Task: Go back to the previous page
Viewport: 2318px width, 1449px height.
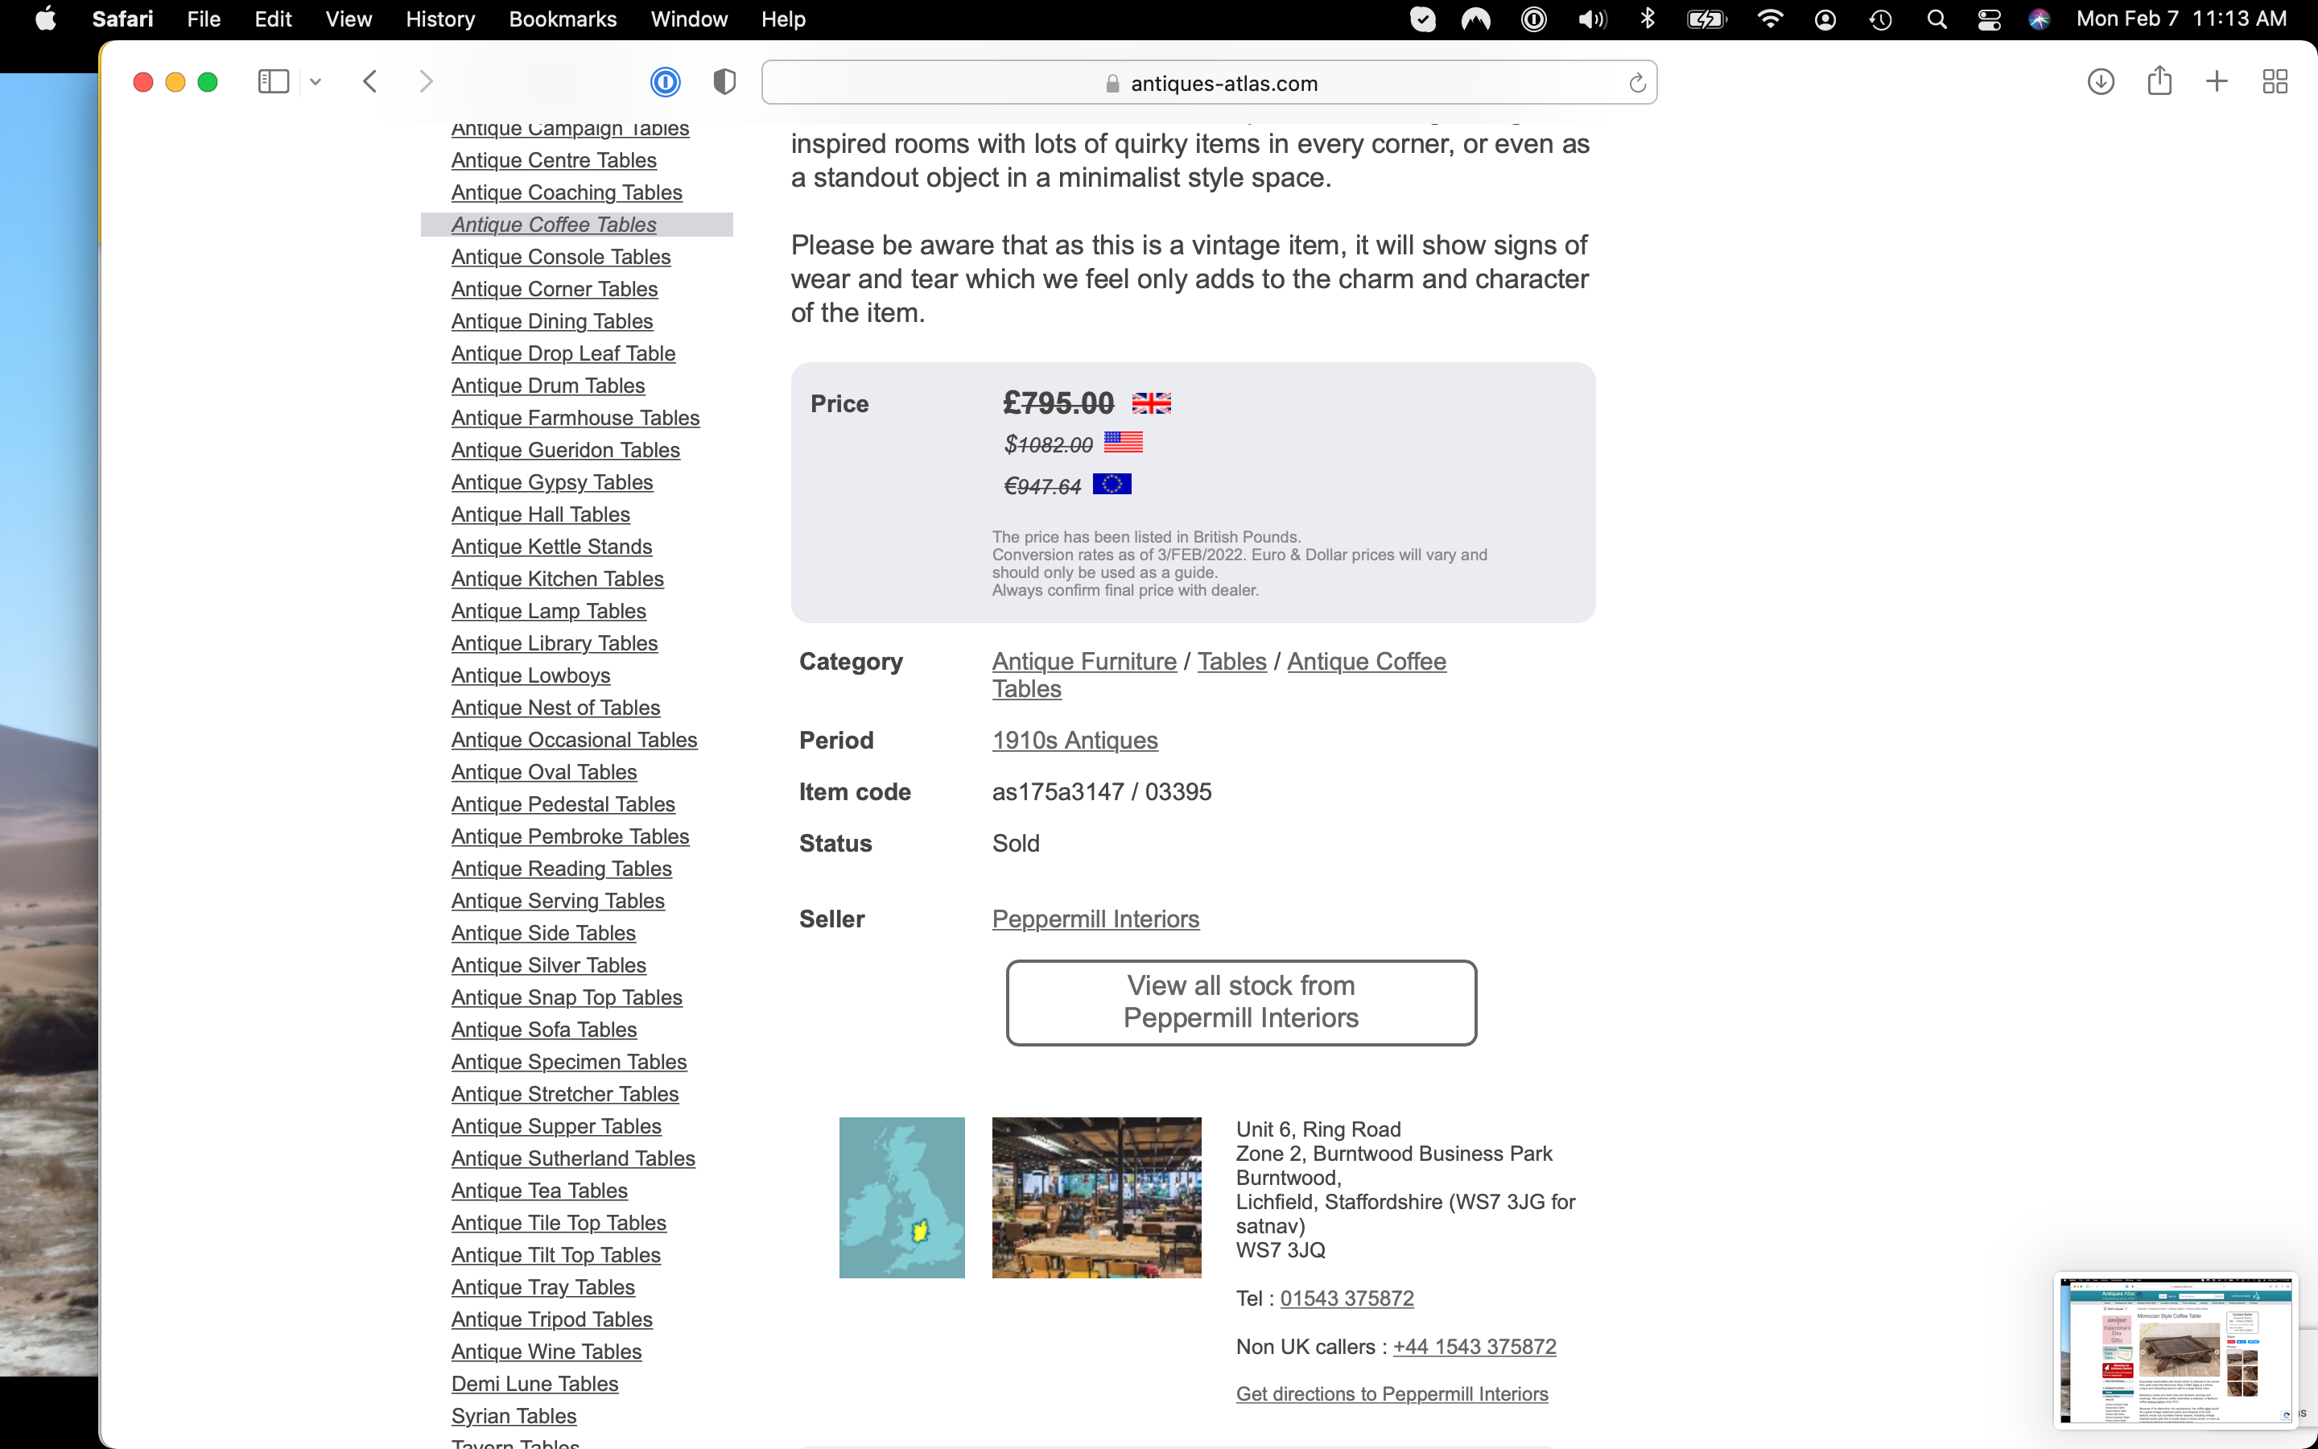Action: pos(371,82)
